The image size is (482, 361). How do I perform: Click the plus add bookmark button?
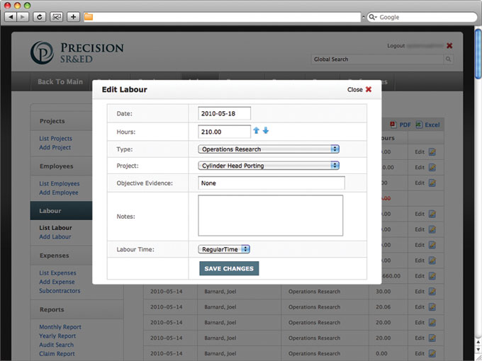point(73,17)
